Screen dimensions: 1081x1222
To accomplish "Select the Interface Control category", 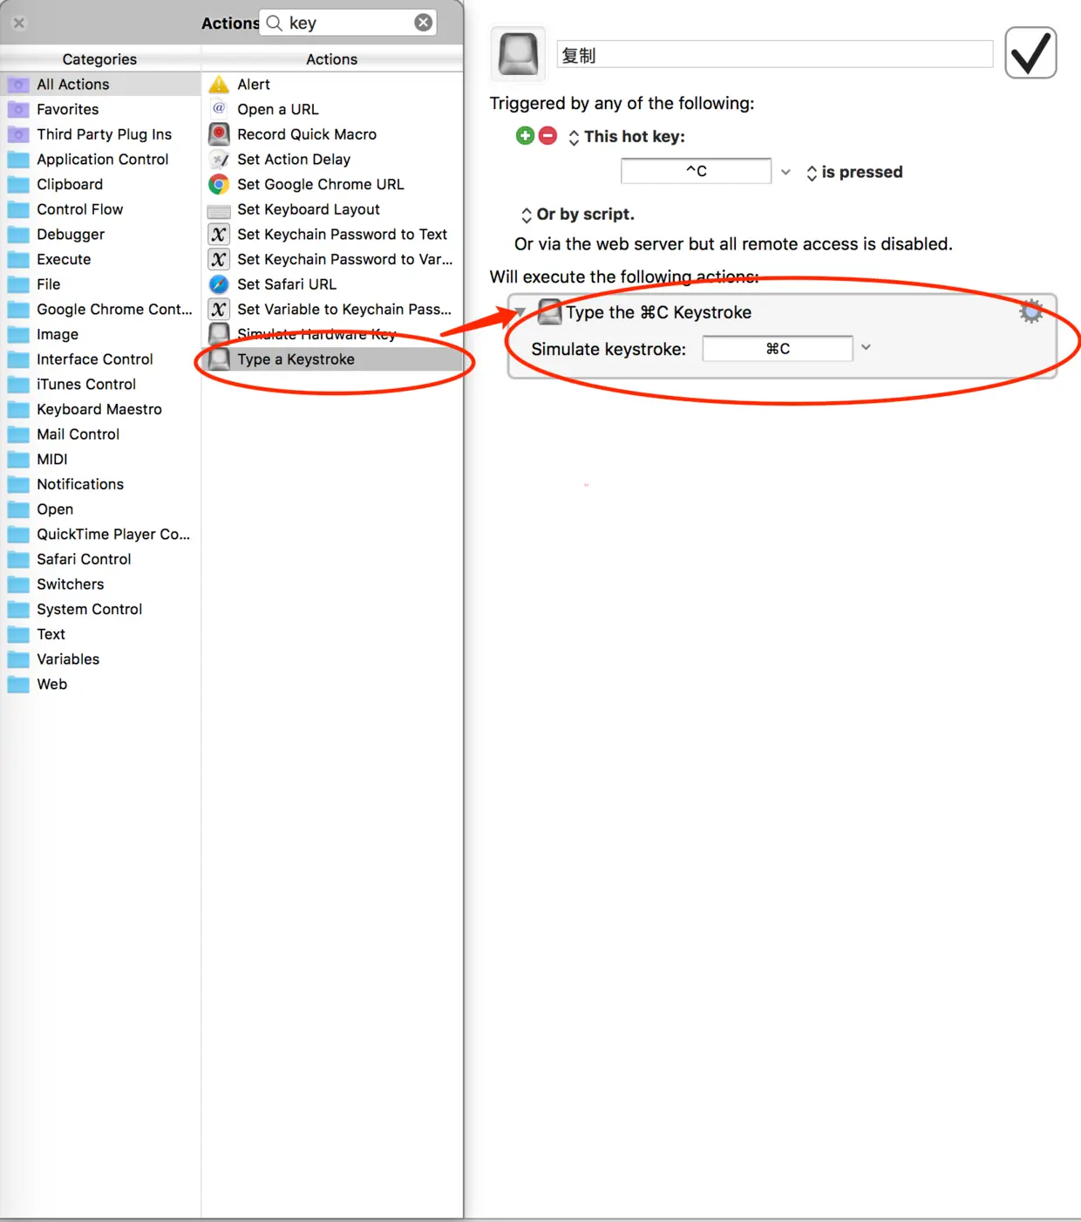I will click(x=101, y=359).
